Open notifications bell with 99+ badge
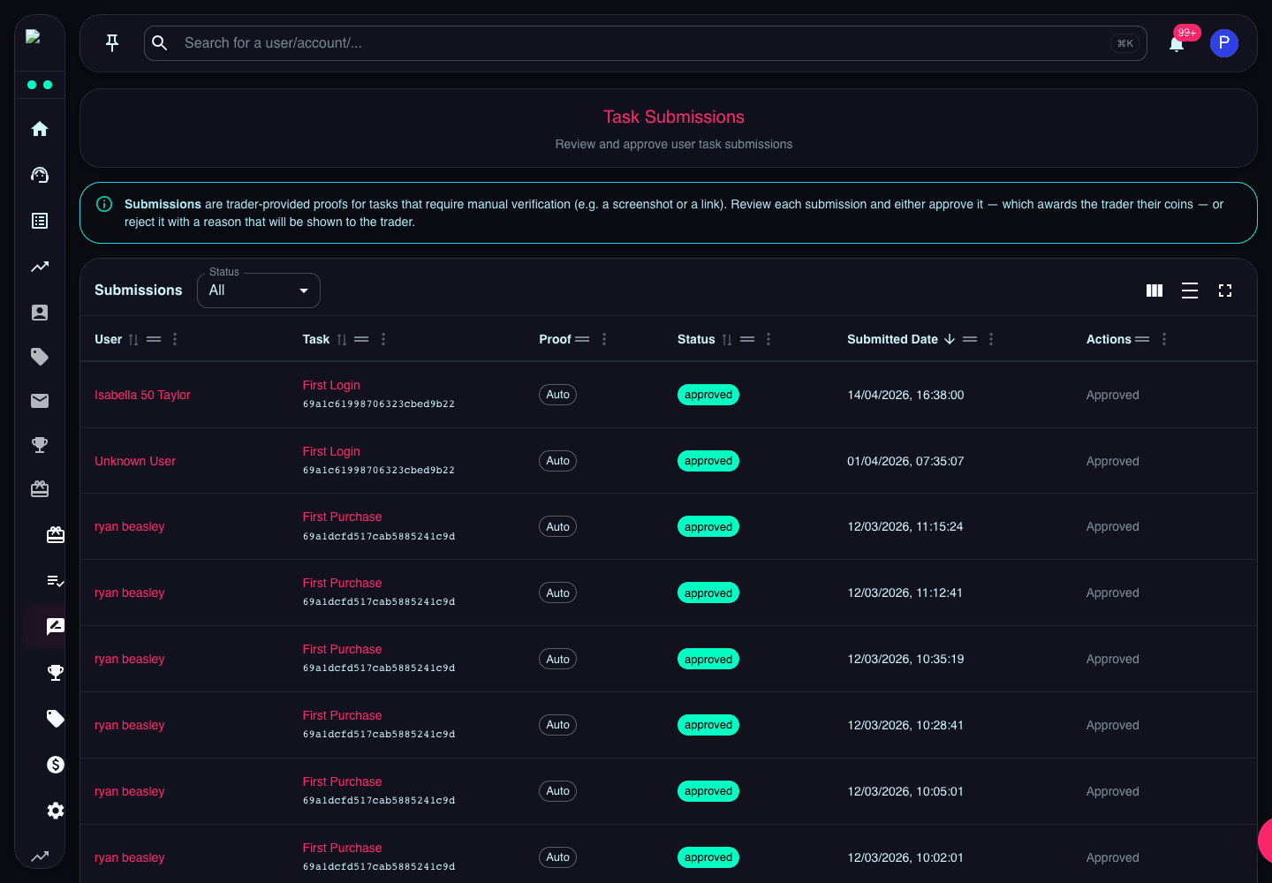 pyautogui.click(x=1177, y=43)
